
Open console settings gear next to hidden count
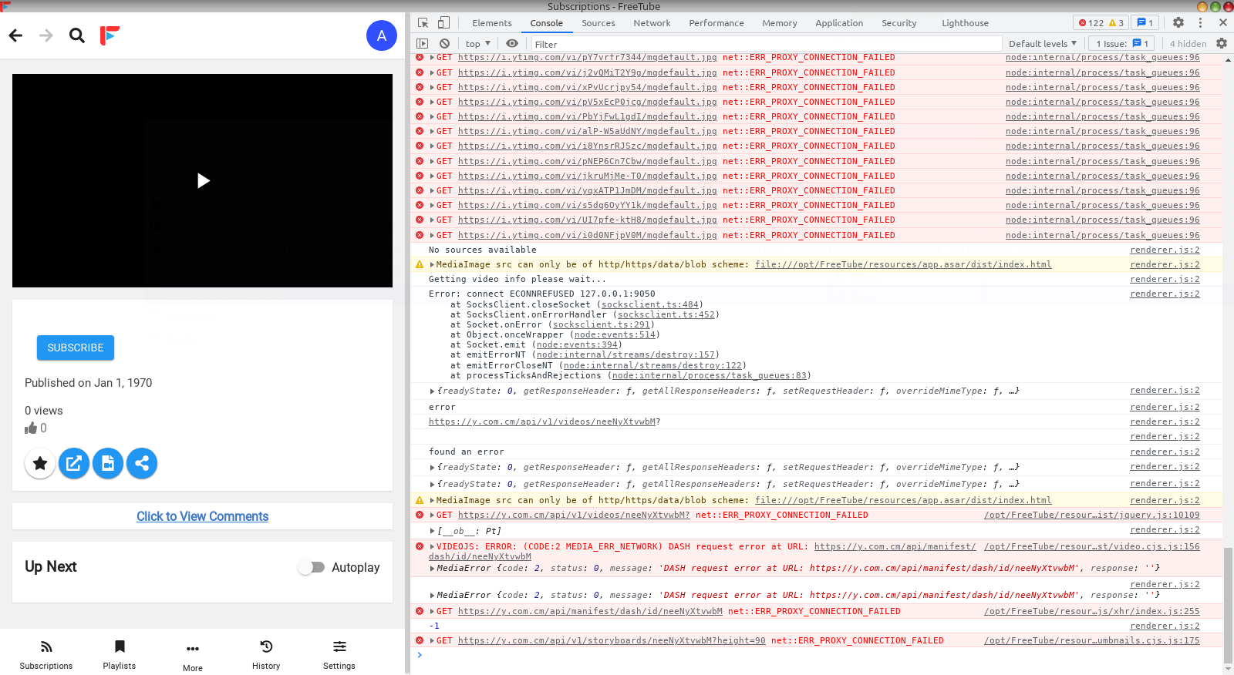1222,44
